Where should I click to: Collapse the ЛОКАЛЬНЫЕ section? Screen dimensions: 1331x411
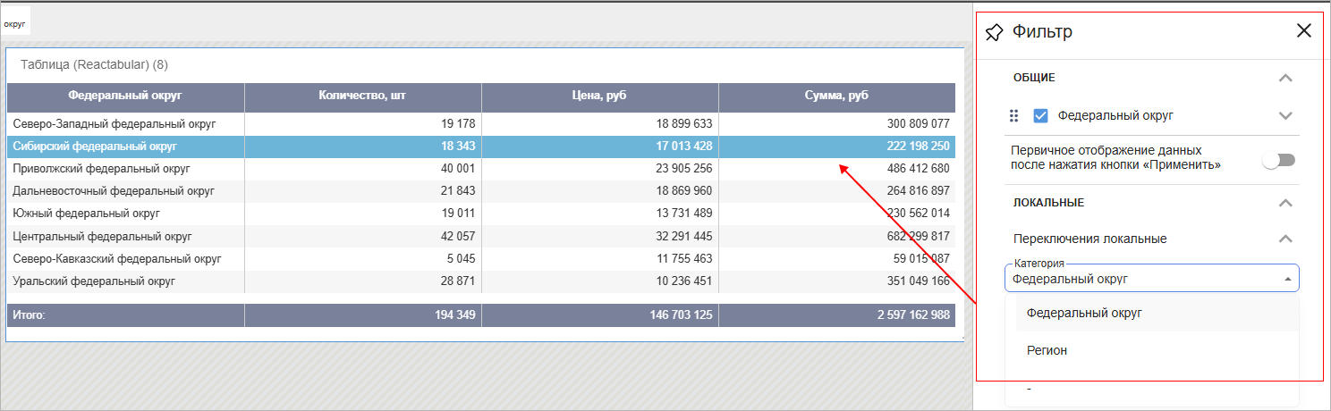1285,203
